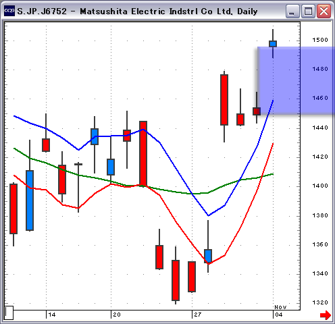Click the CQG logo icon in title bar

tap(9, 11)
